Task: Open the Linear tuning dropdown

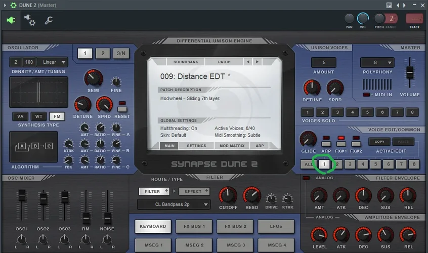Action: pyautogui.click(x=53, y=62)
